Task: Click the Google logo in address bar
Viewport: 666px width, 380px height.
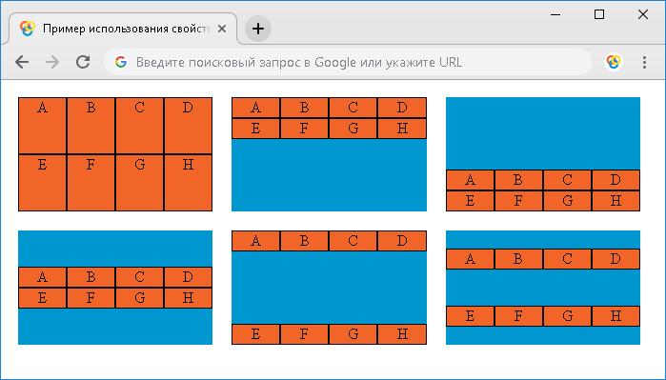Action: (121, 62)
